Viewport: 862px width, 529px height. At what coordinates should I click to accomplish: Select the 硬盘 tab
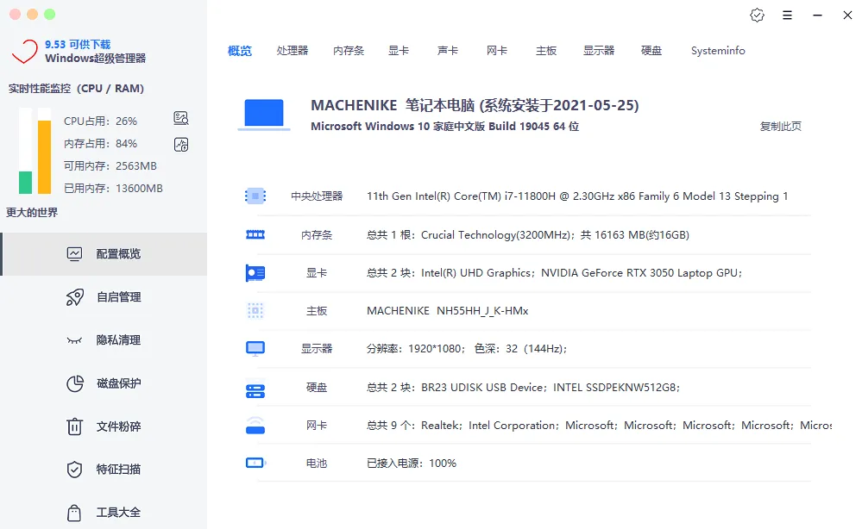tap(651, 51)
